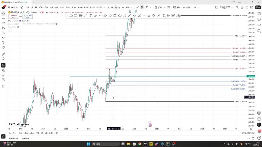Switch to the 1小时 timeframe
Image resolution: width=262 pixels, height=147 pixels.
[x=62, y=7]
